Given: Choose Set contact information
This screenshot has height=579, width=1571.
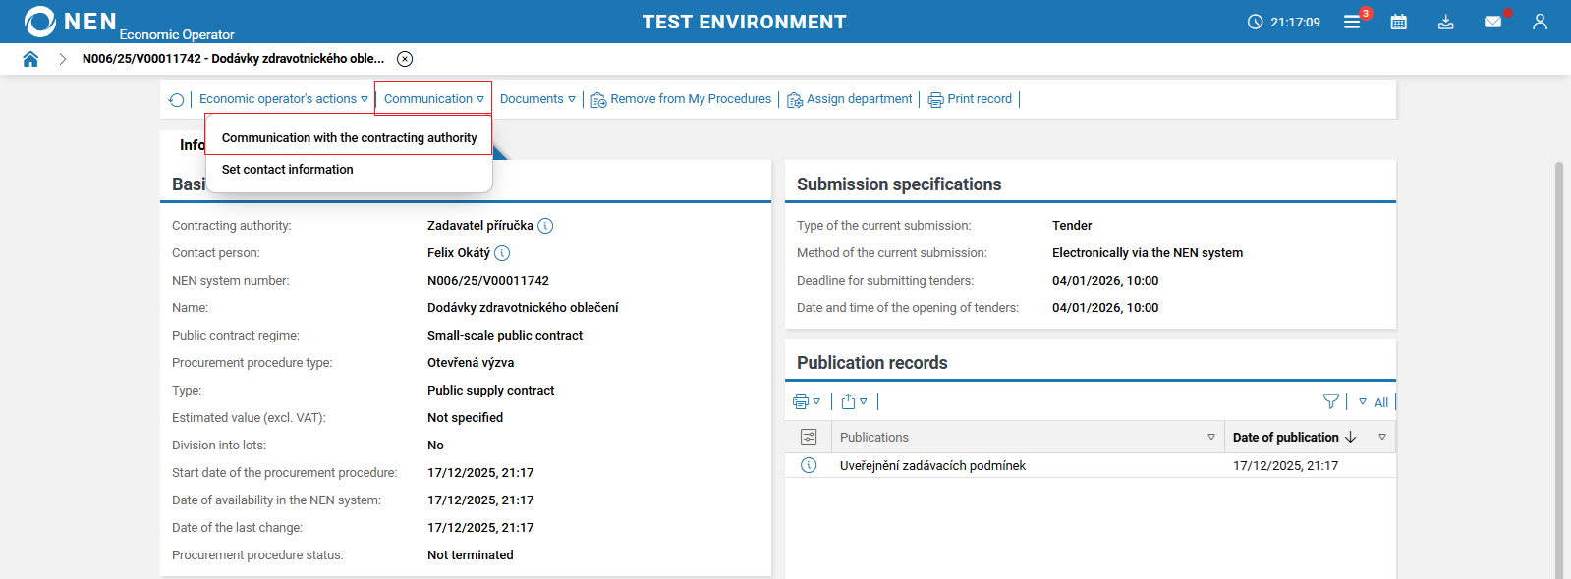Looking at the screenshot, I should coord(287,170).
